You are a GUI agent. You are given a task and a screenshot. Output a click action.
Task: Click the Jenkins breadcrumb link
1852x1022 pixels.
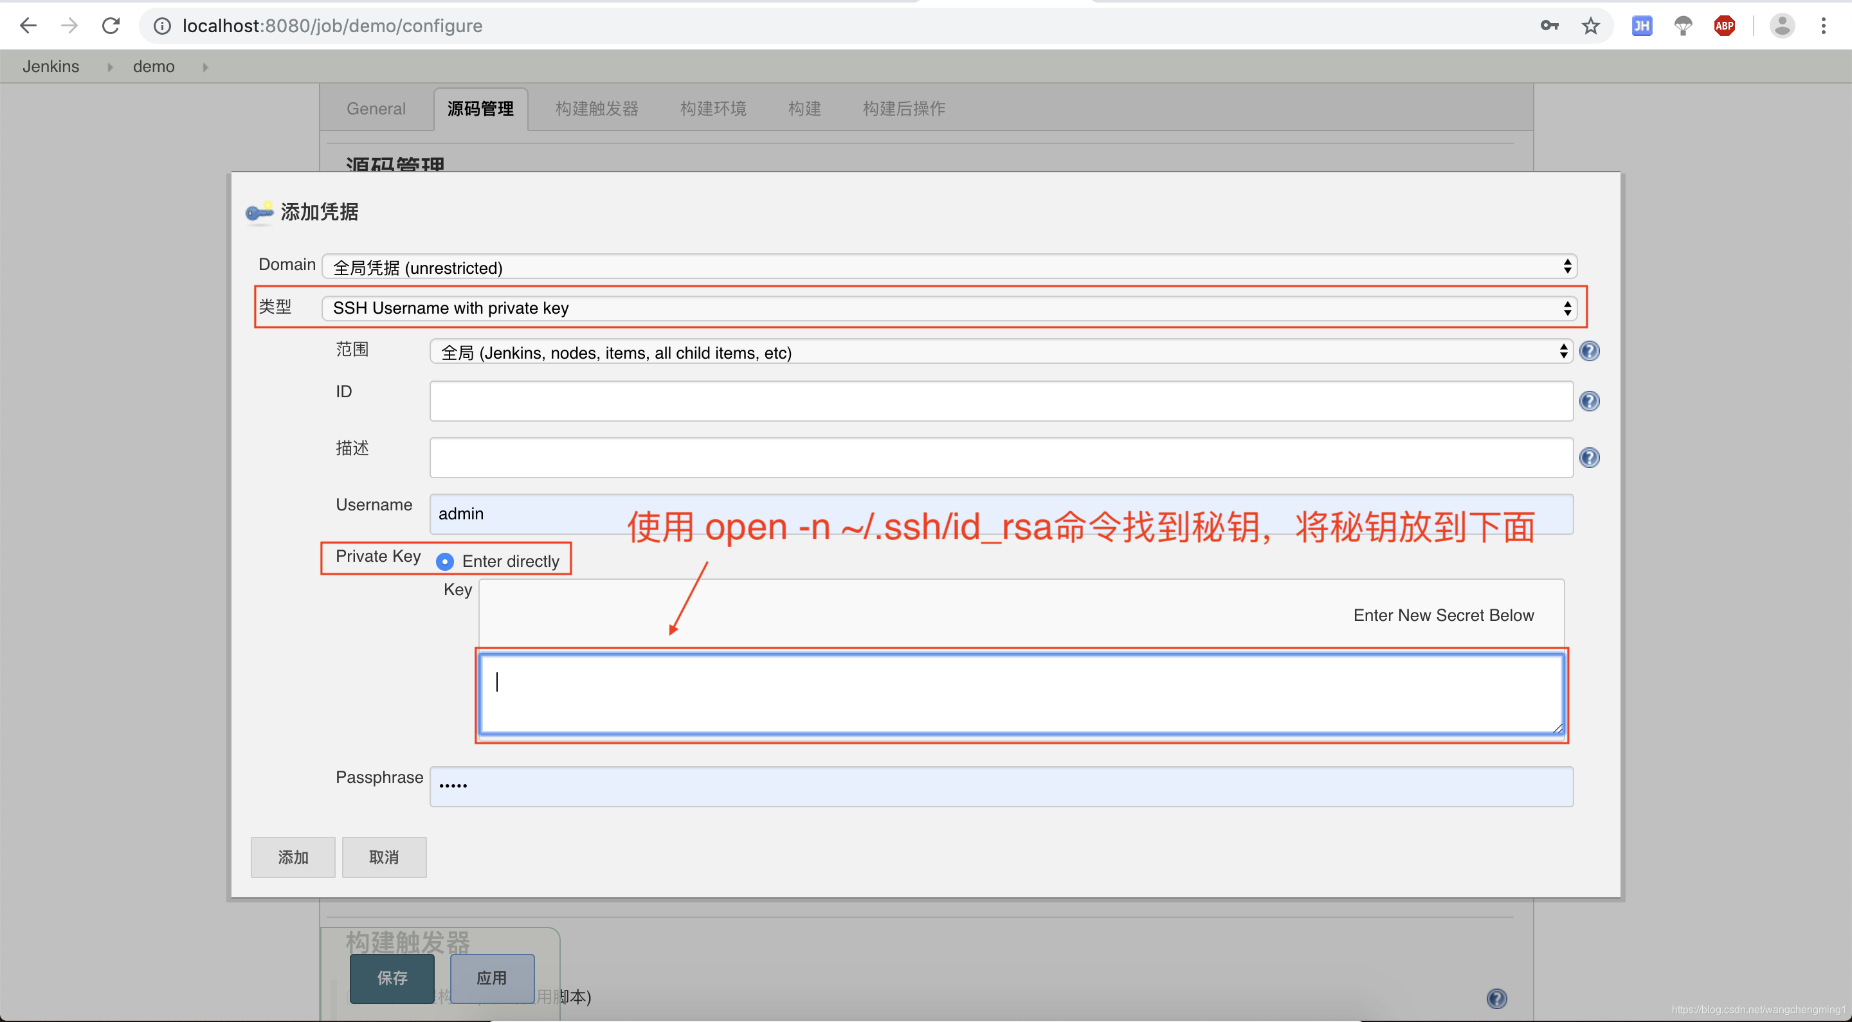pos(50,66)
